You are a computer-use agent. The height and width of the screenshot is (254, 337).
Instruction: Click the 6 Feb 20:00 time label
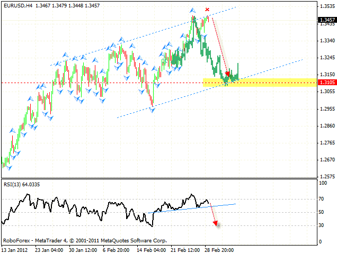pyautogui.click(x=117, y=249)
